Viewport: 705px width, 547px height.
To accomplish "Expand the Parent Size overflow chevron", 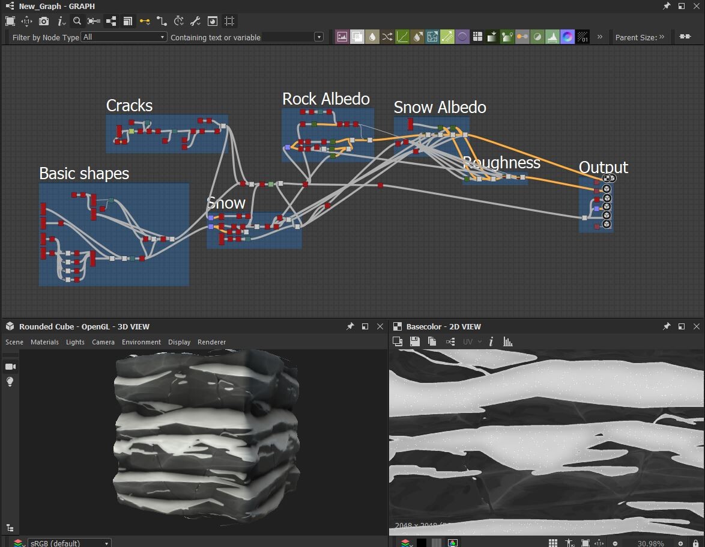I will (x=662, y=37).
